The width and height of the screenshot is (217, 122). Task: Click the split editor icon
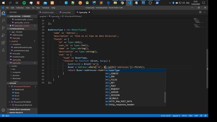[200, 12]
